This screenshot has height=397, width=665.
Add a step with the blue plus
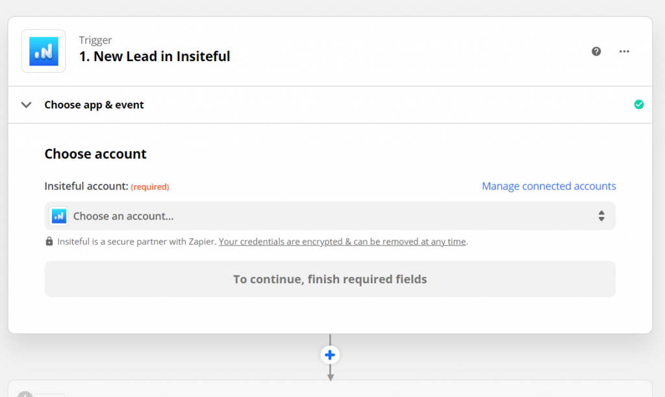click(x=330, y=355)
